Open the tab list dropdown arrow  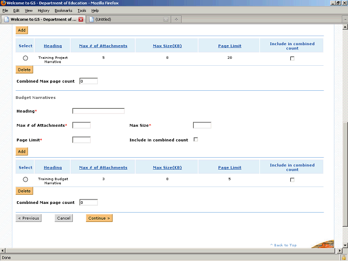(x=345, y=20)
